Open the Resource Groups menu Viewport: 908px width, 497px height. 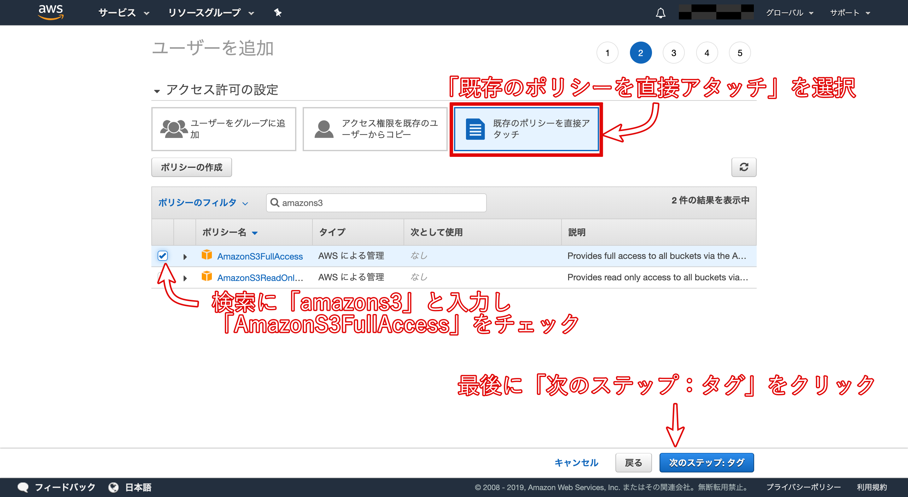coord(210,13)
